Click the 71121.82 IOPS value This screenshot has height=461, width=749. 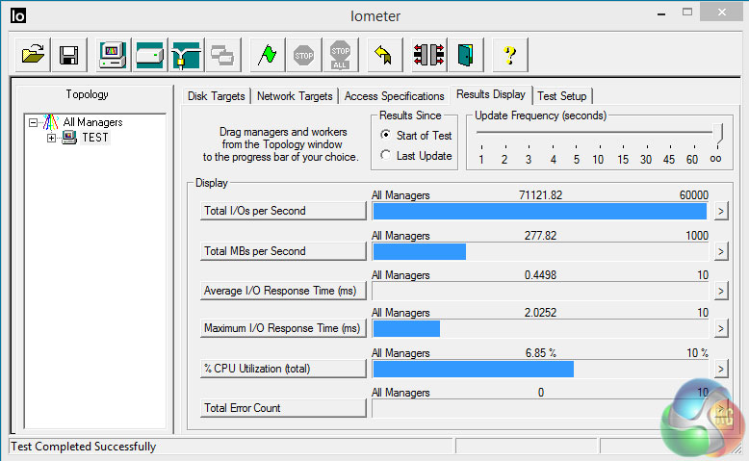pos(540,195)
